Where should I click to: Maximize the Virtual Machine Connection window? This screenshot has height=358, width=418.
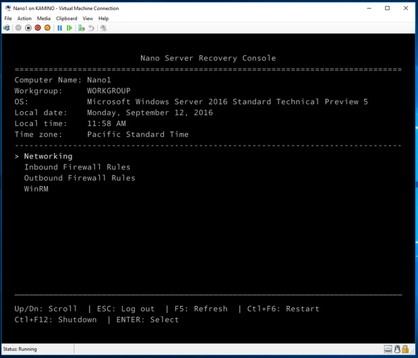click(x=388, y=8)
